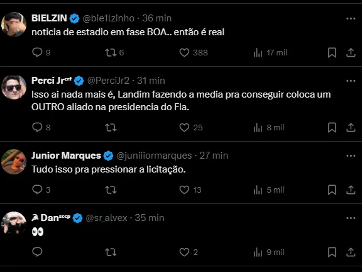362x272 pixels.
Task: Open @bie1lzinho profile handle
Action: 108,18
